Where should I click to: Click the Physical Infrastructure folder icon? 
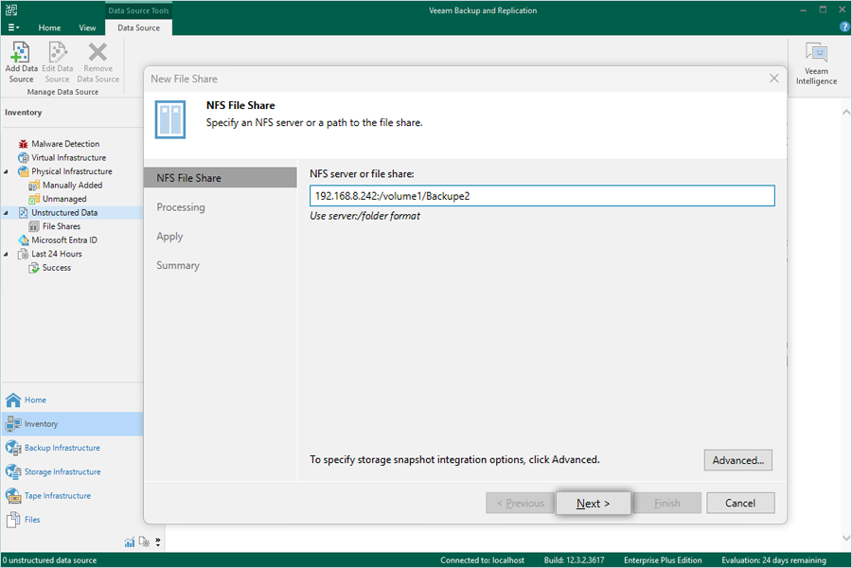click(24, 171)
